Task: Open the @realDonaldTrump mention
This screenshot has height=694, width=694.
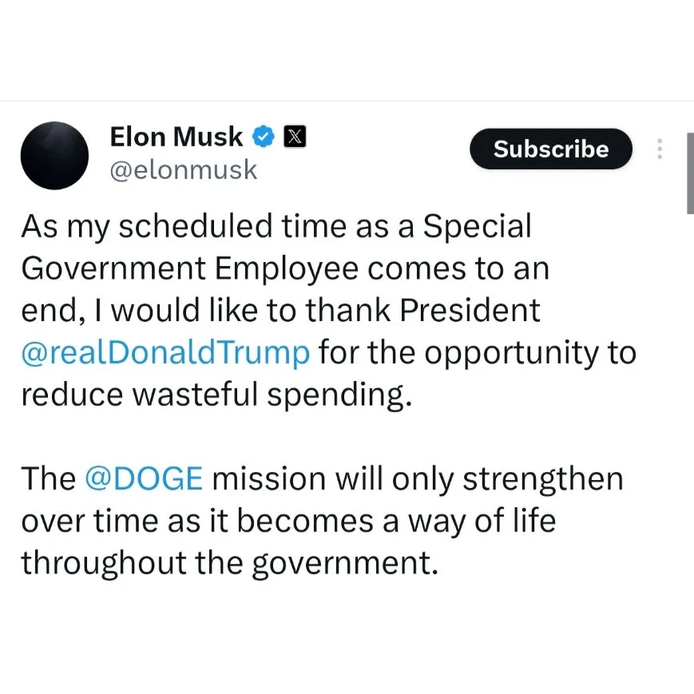Action: pyautogui.click(x=165, y=353)
